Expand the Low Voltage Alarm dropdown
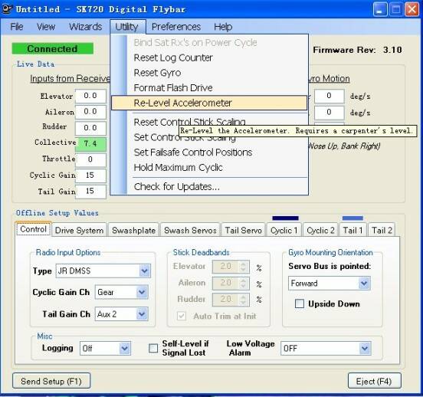The width and height of the screenshot is (423, 397). click(x=326, y=348)
